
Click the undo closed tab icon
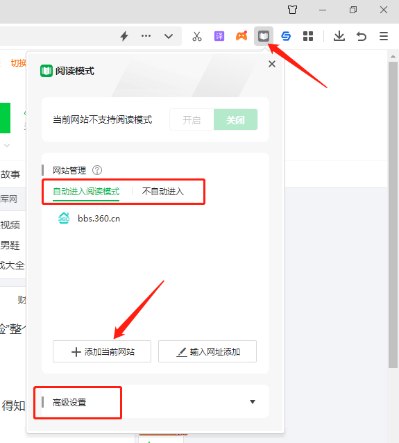click(361, 36)
